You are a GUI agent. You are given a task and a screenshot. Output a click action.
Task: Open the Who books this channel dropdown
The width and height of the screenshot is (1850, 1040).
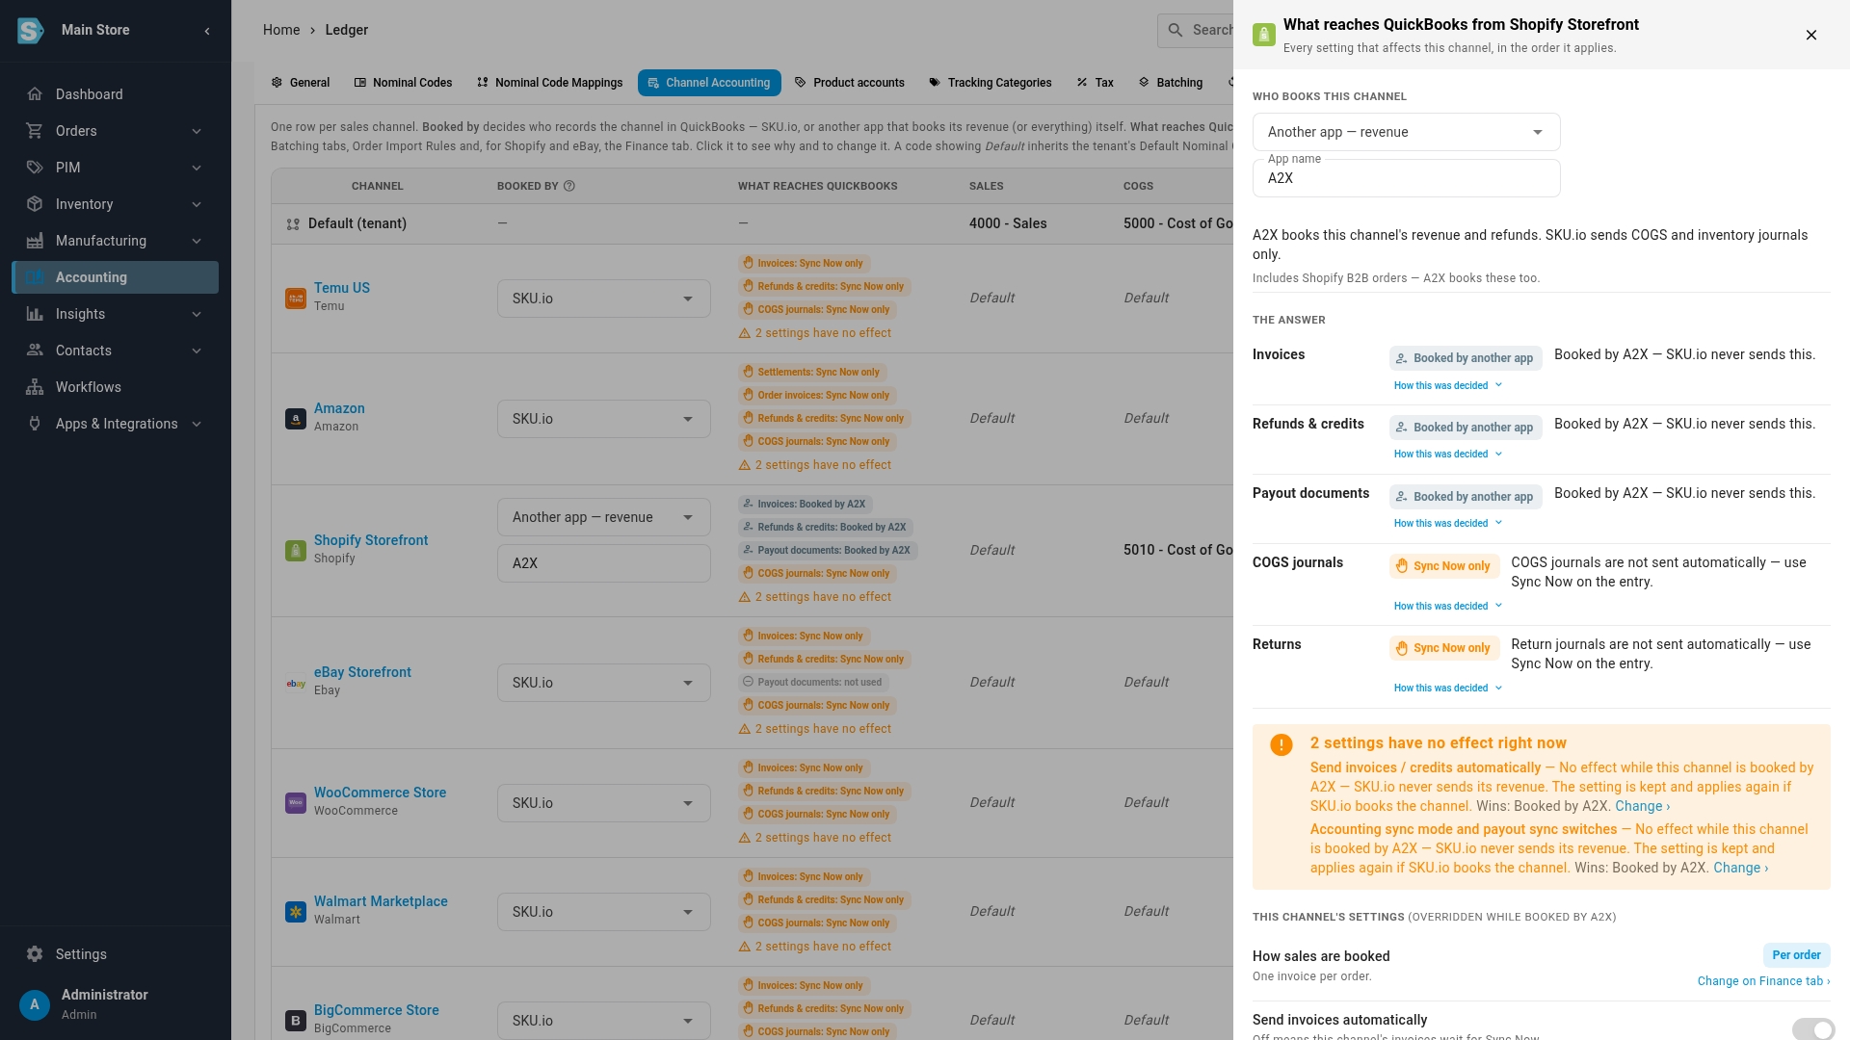pyautogui.click(x=1406, y=132)
